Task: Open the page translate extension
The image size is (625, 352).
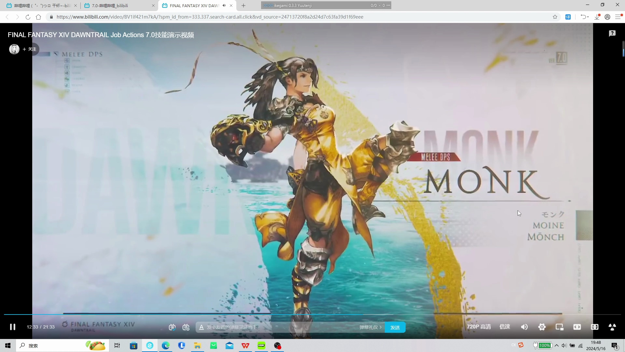Action: [x=568, y=17]
